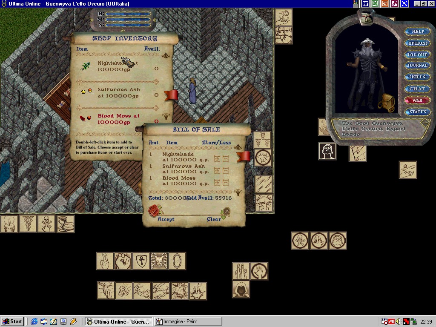This screenshot has height=327, width=436.
Task: Decrease Sulfurous Ash amount with minus button
Action: click(226, 171)
